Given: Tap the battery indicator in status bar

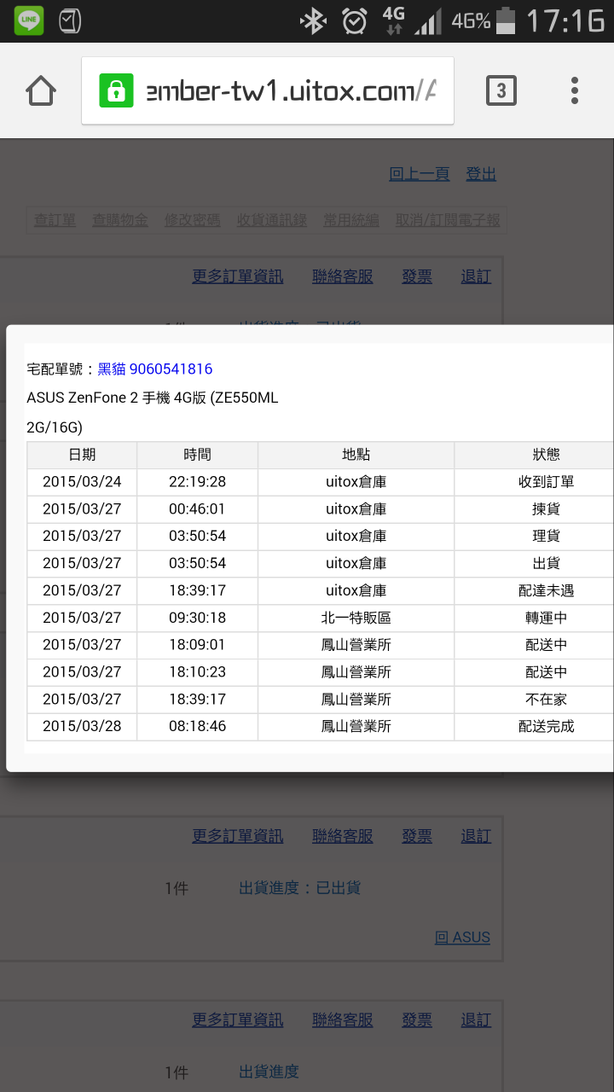Looking at the screenshot, I should pyautogui.click(x=506, y=20).
